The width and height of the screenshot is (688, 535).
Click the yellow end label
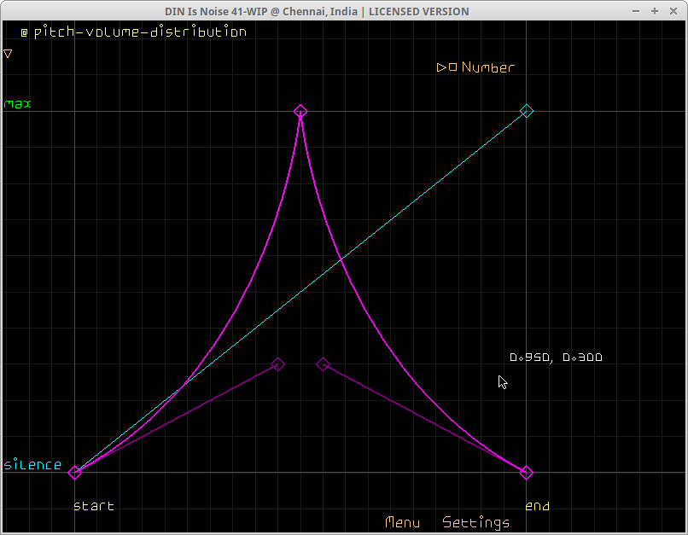(537, 506)
